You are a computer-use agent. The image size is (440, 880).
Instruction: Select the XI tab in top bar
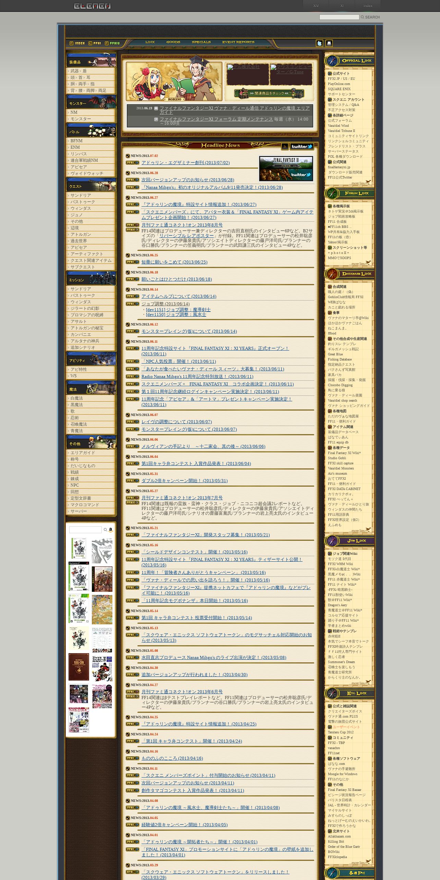point(342,5)
